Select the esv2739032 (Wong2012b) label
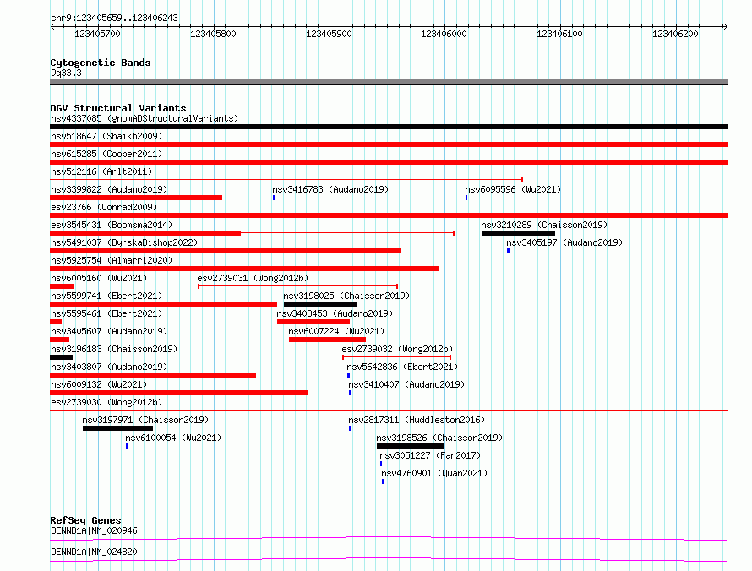Viewport: 752px width, 571px height. pos(397,349)
